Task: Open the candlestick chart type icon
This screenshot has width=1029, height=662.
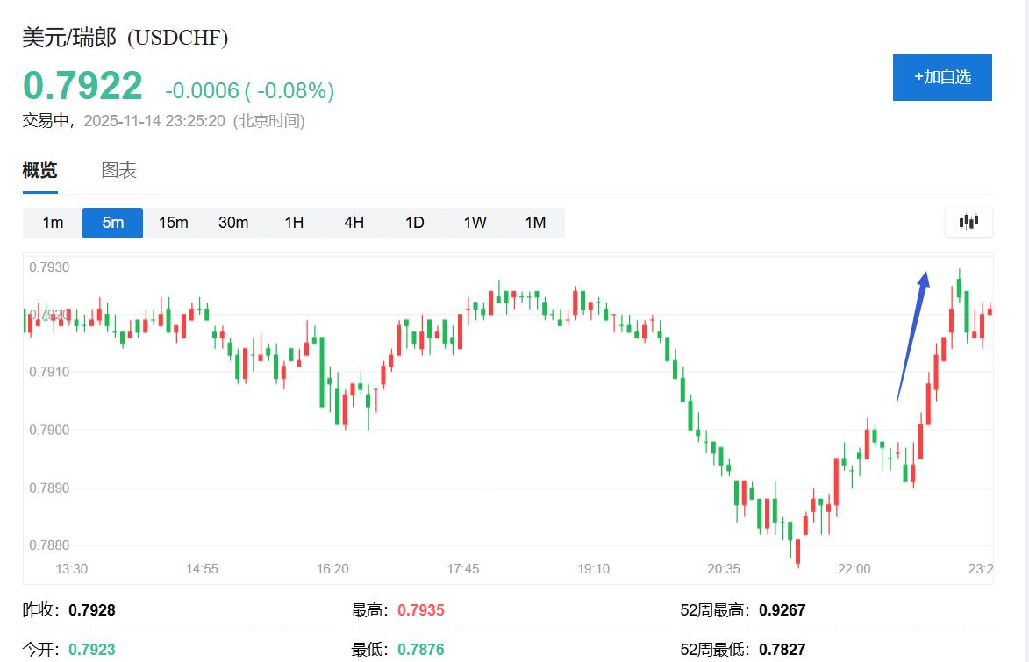Action: click(x=968, y=222)
